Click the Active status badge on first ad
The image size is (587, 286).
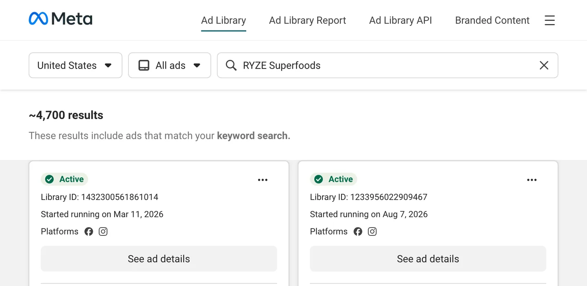pyautogui.click(x=64, y=179)
